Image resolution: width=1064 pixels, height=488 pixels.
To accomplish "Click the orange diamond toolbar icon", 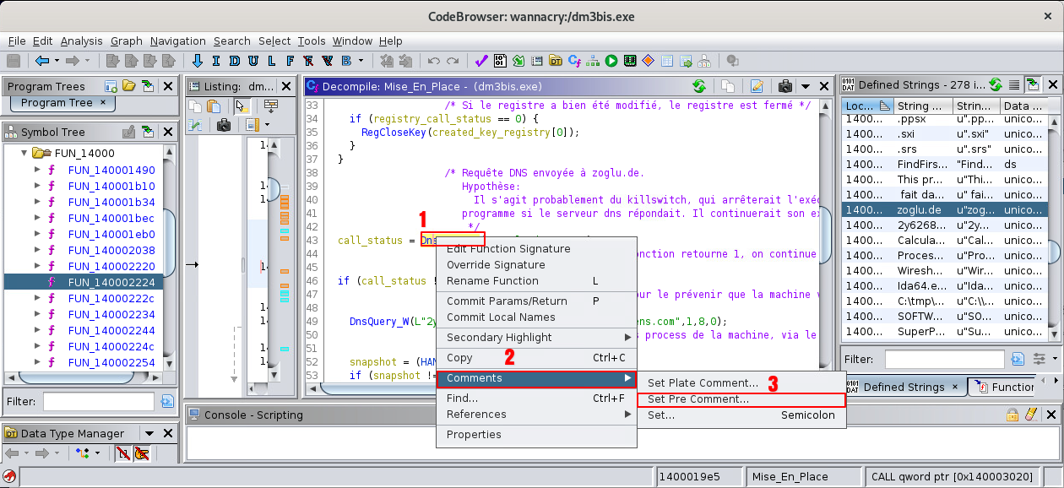I will pos(648,61).
